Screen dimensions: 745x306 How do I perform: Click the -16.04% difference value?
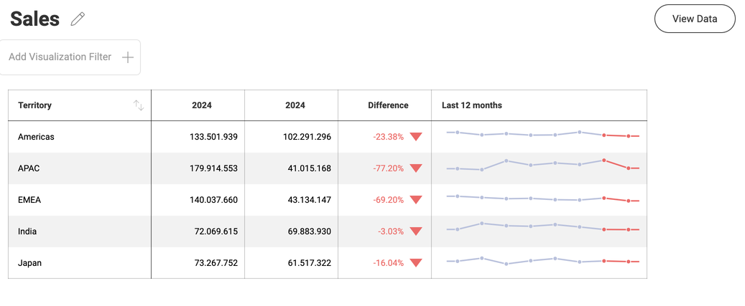pyautogui.click(x=388, y=263)
